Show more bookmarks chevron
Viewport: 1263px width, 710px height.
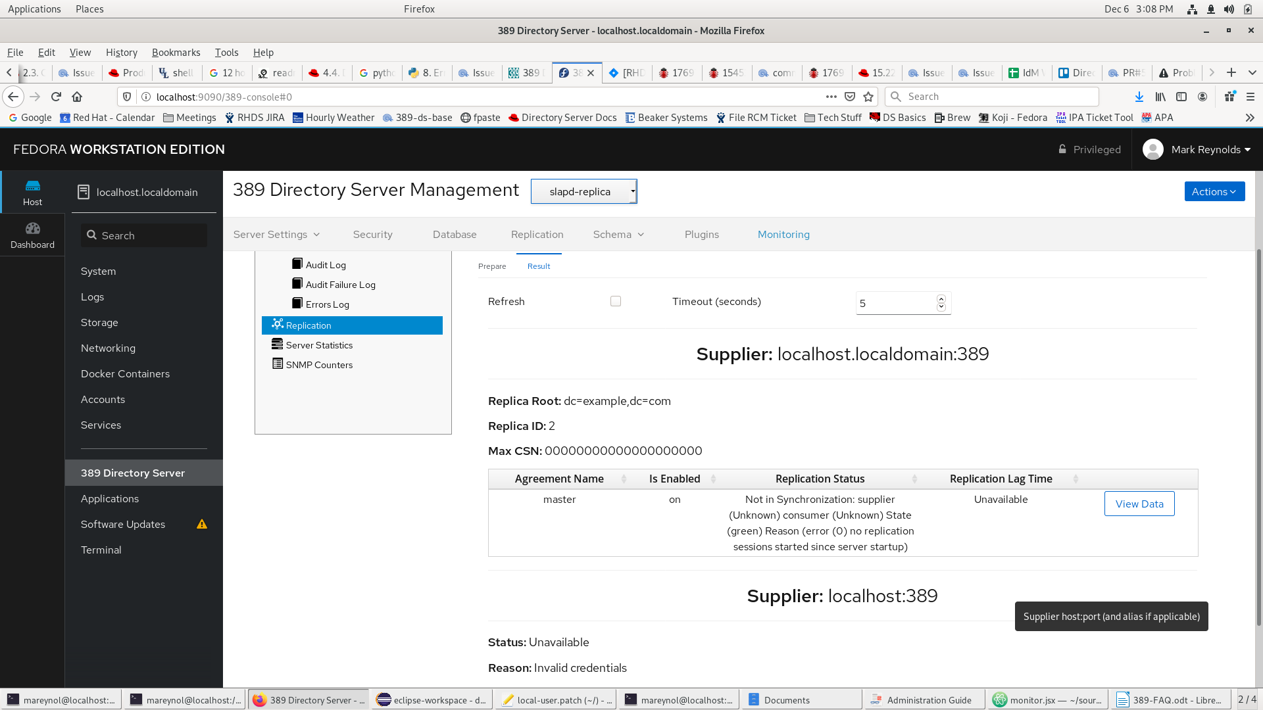click(x=1250, y=118)
